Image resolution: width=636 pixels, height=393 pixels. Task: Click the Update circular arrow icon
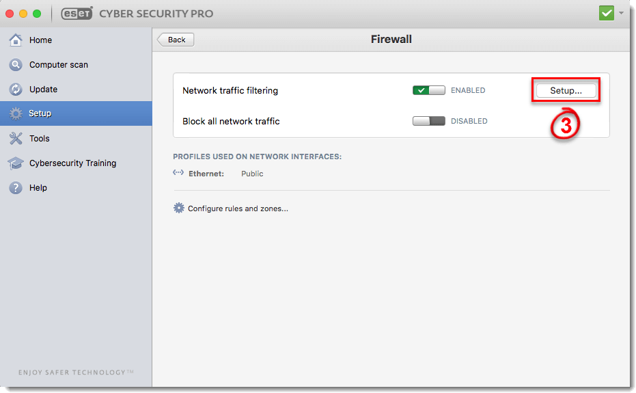click(16, 90)
